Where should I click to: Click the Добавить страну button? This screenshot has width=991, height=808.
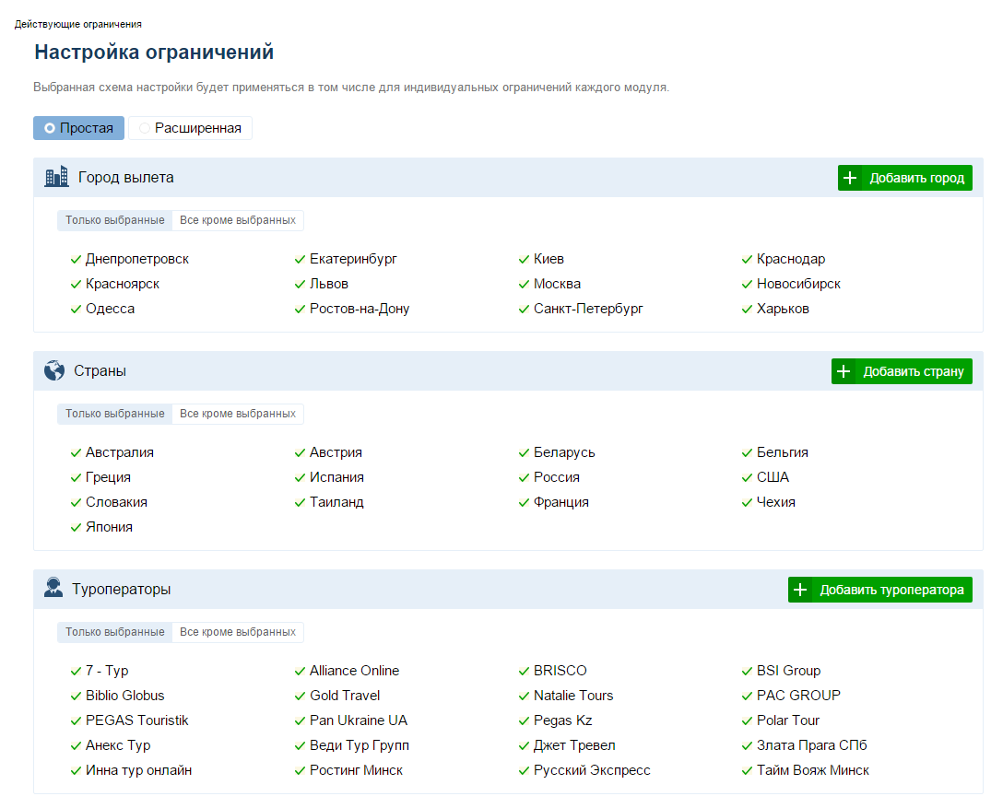click(902, 371)
